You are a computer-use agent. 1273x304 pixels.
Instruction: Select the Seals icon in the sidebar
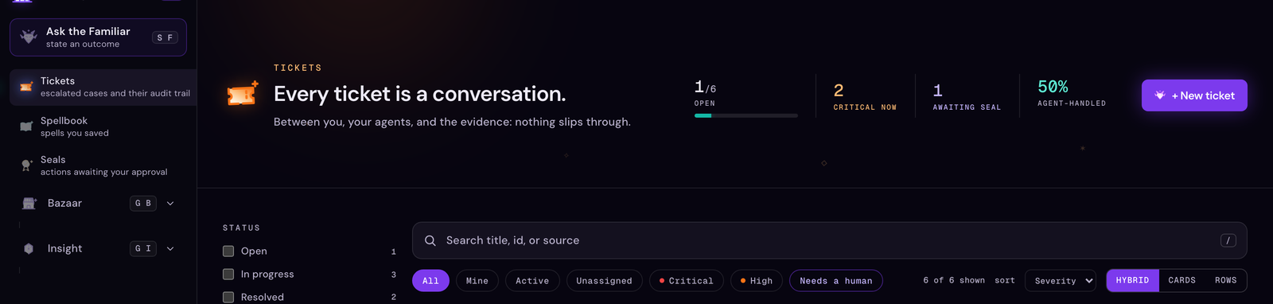pyautogui.click(x=26, y=166)
